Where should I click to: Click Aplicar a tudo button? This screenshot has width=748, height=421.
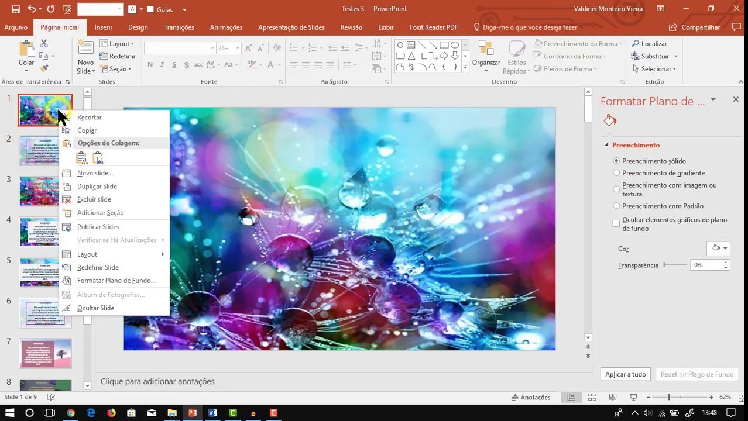(626, 374)
